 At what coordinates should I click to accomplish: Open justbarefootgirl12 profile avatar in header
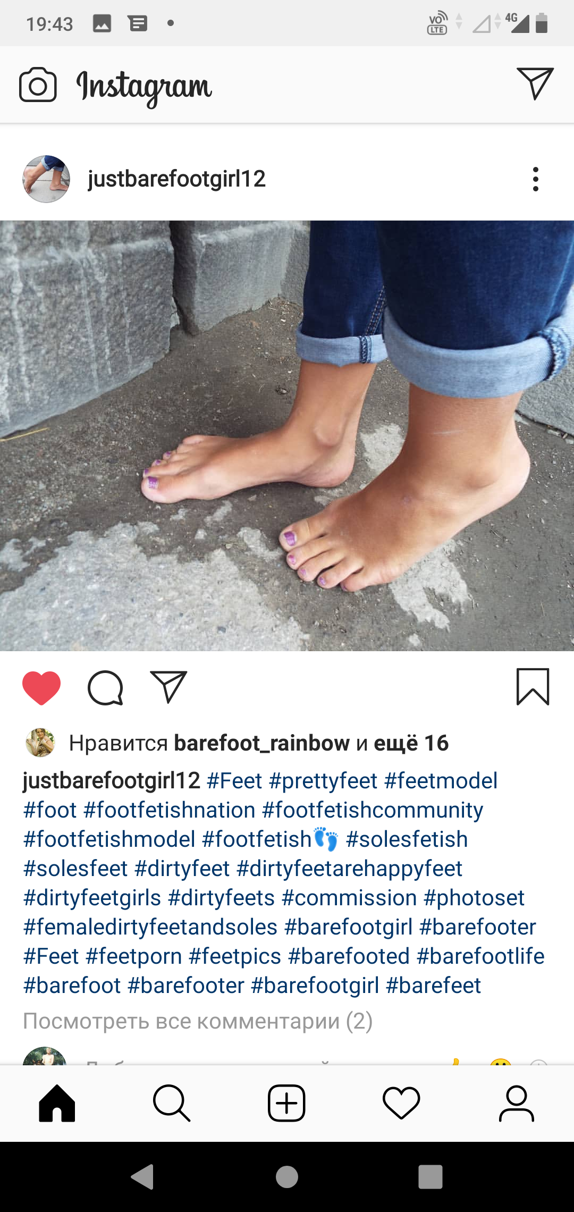coord(46,179)
